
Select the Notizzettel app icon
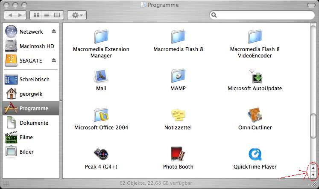(x=178, y=115)
